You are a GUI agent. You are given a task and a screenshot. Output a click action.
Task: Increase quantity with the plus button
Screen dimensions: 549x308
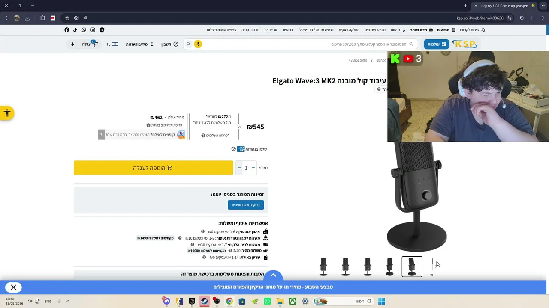point(253,168)
